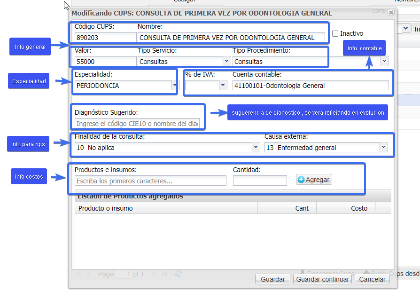Click the Finalidad field '10 No aplica'
Image resolution: width=420 pixels, height=299 pixels.
point(163,148)
